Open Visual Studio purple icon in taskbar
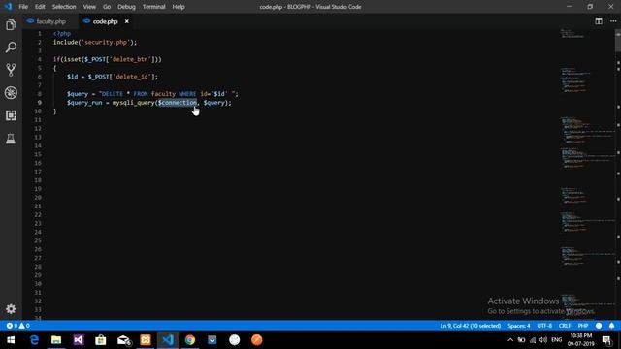The width and height of the screenshot is (621, 349). pos(79,340)
